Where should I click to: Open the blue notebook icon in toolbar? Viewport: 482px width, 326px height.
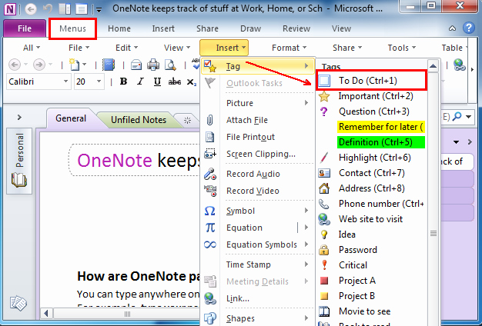(109, 65)
